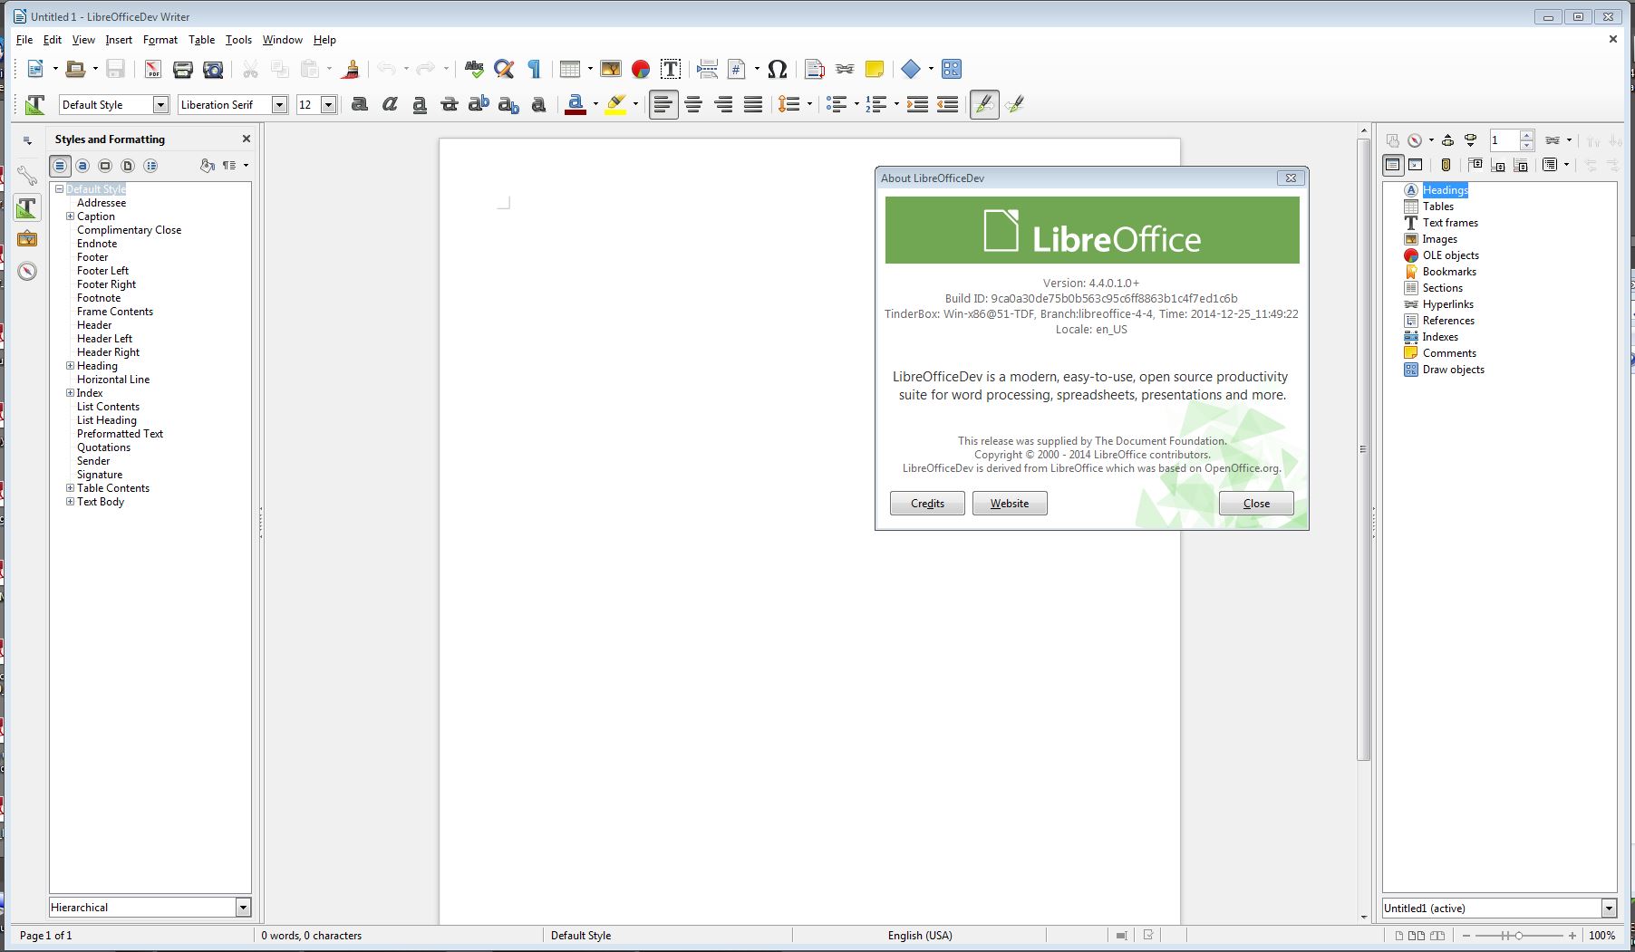Image resolution: width=1635 pixels, height=952 pixels.
Task: Switch to Character Styles in style panel
Action: 82,166
